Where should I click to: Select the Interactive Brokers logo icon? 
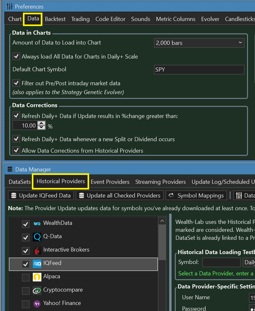click(x=37, y=250)
